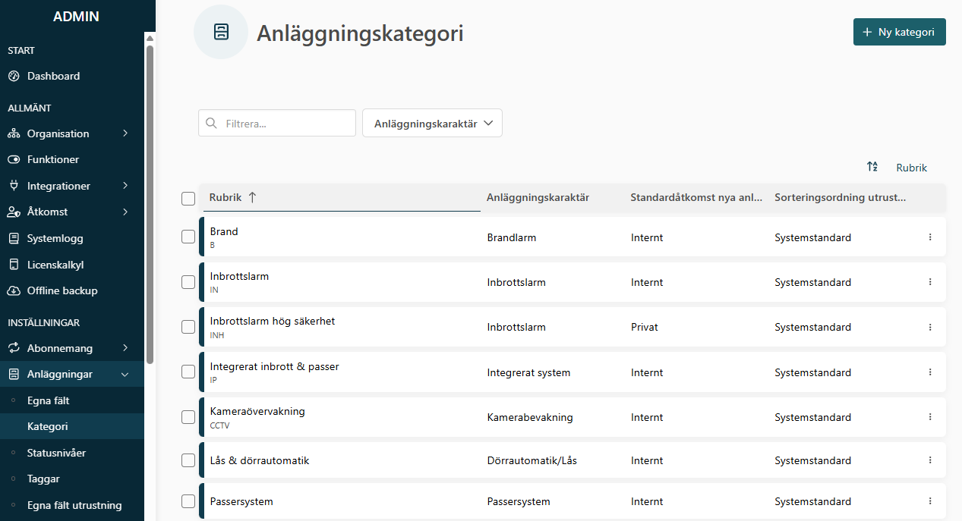This screenshot has height=521, width=962.
Task: Click the sidebar vertical scrollbar
Action: 150,205
